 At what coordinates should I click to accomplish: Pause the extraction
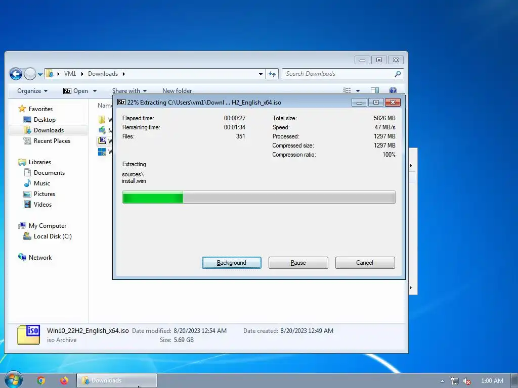pyautogui.click(x=298, y=263)
